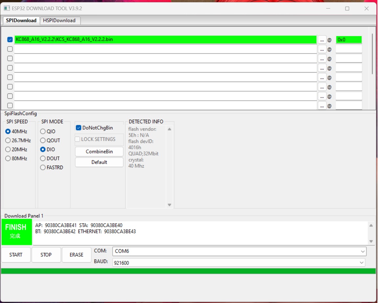Toggle the DoNotChgBin checkbox
383x303 pixels.
[79, 128]
